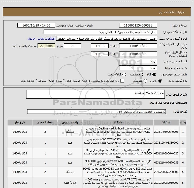
Task: Click the واحد شمارش column header
Action: pyautogui.click(x=70, y=123)
